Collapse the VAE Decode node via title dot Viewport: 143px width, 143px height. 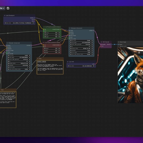pos(101,42)
